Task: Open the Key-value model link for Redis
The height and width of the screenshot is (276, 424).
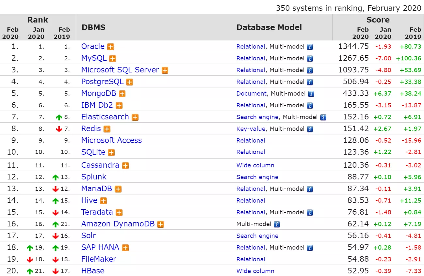Action: (251, 129)
